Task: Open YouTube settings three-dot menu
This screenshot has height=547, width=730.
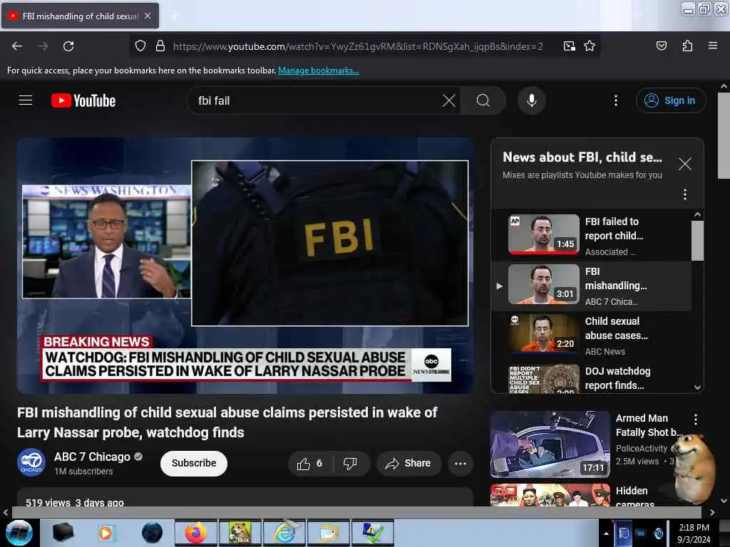Action: (616, 100)
